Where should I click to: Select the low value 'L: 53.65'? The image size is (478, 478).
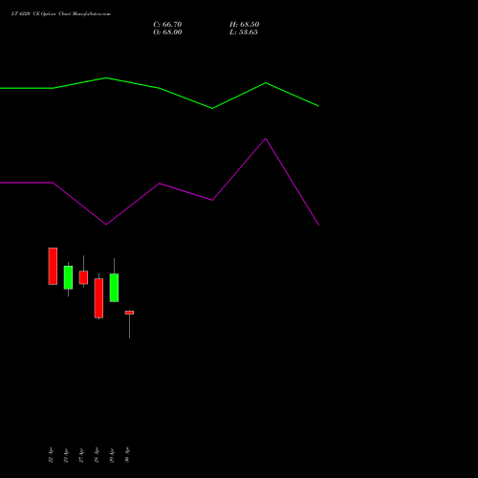pos(244,33)
